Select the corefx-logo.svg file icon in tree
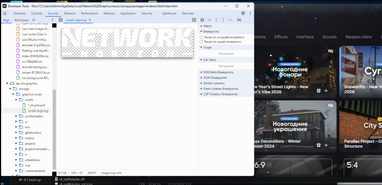Viewport: 382px width, 185px height. tap(24, 111)
